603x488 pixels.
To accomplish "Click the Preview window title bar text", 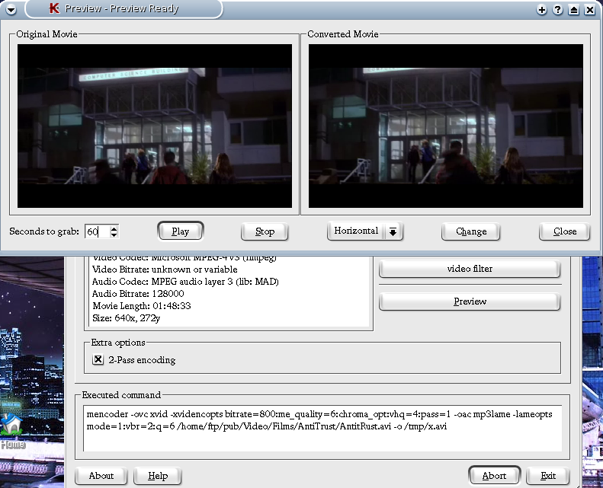I will coord(121,8).
